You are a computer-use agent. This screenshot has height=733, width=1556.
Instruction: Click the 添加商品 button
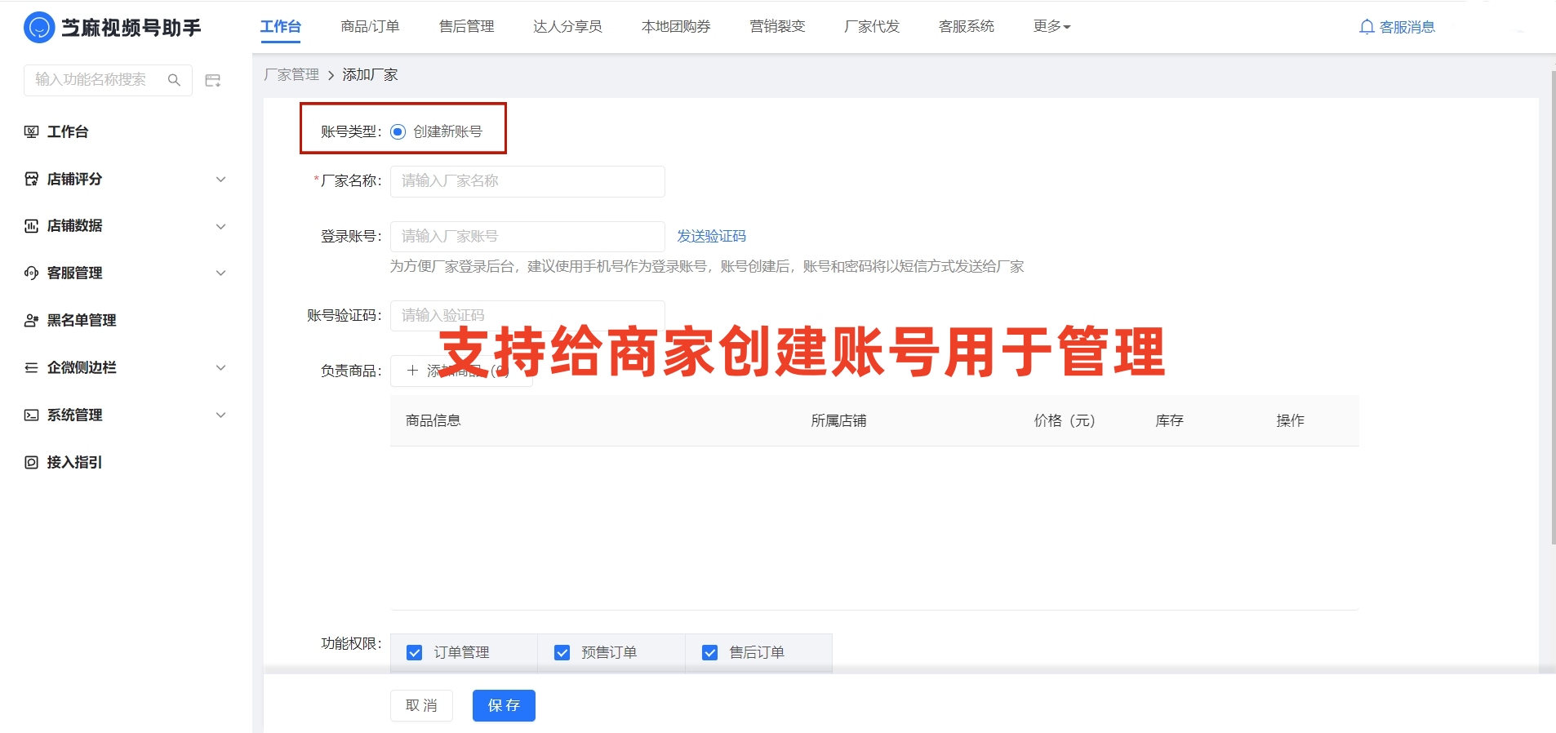tap(461, 371)
